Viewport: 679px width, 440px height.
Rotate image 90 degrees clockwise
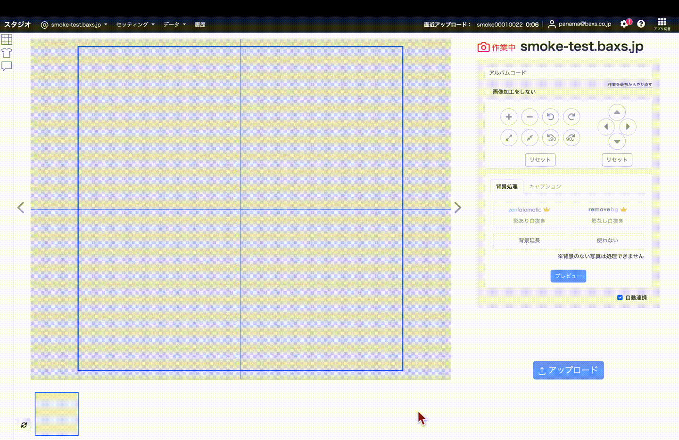click(x=571, y=138)
